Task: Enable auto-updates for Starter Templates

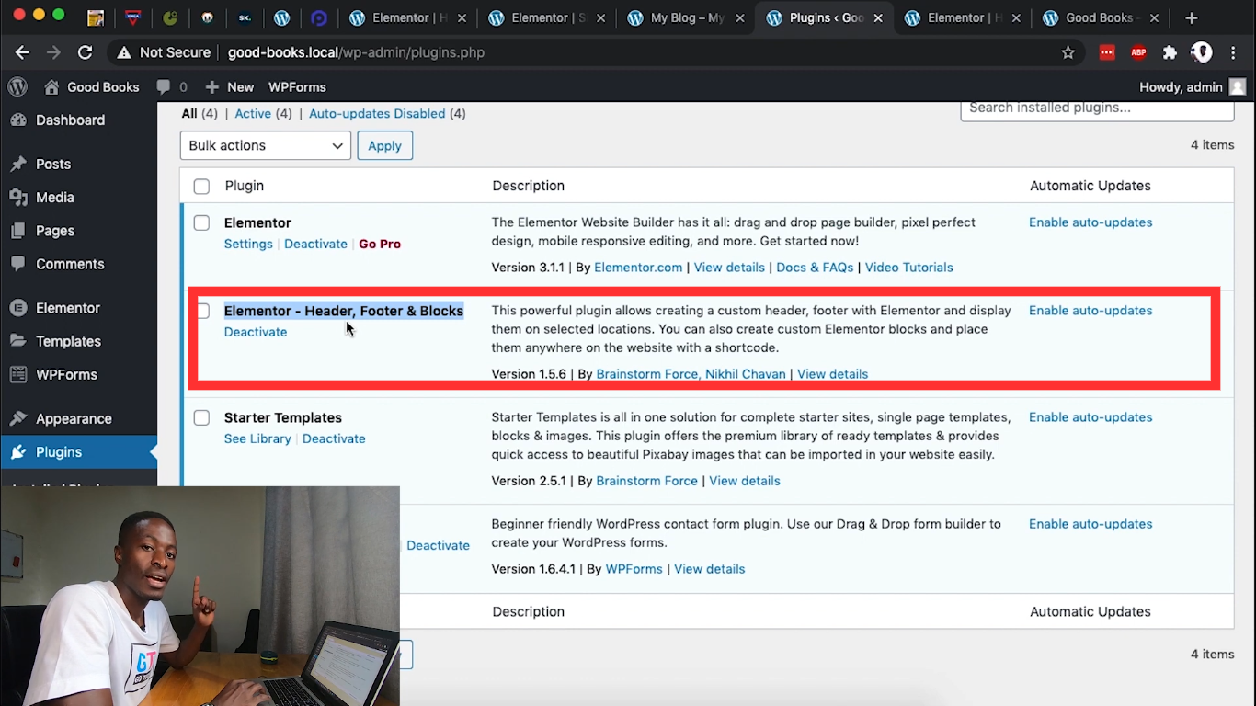Action: (x=1090, y=417)
